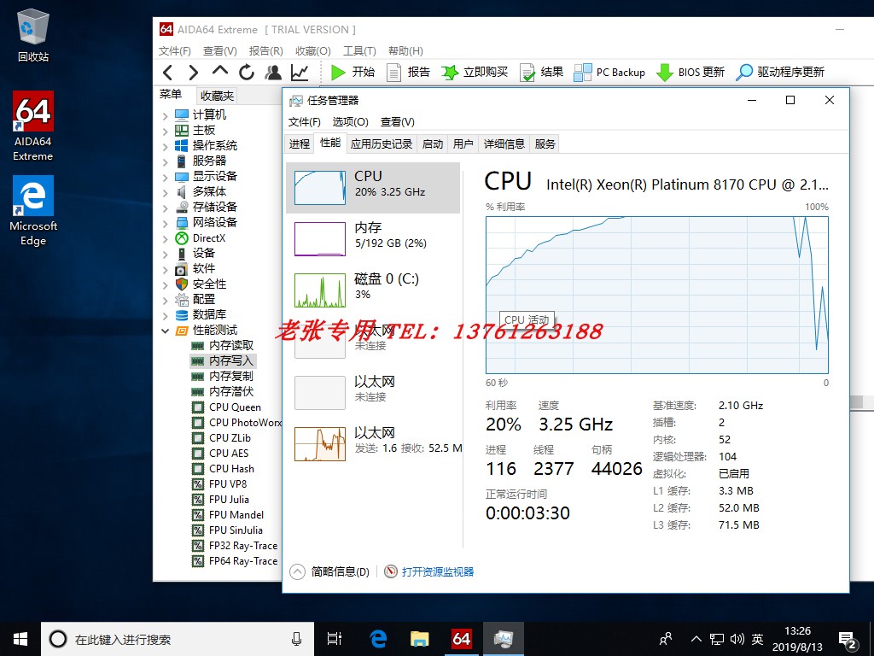Switch to 启动 tab in Task Manager
Screen dimensions: 874x656
[x=433, y=143]
